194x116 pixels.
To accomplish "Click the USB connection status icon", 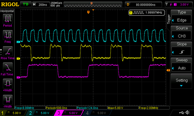I will (x=181, y=113).
